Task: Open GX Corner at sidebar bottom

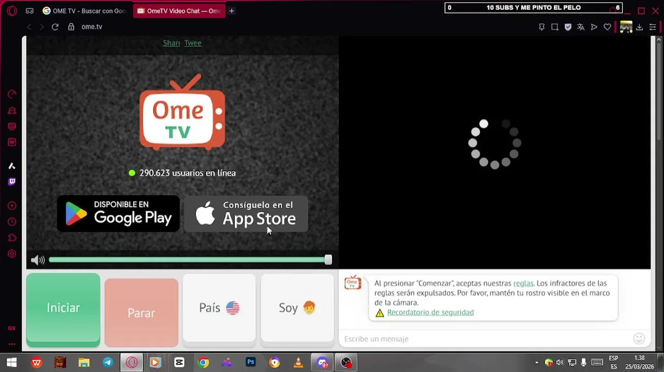Action: [12, 328]
